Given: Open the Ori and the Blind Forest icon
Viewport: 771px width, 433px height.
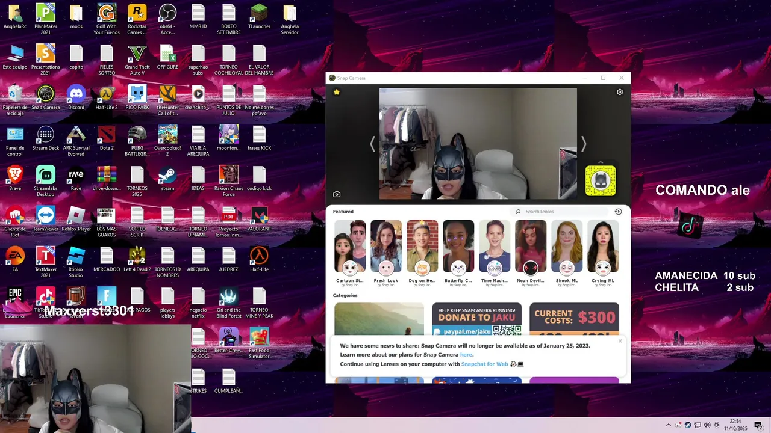Looking at the screenshot, I should [229, 304].
